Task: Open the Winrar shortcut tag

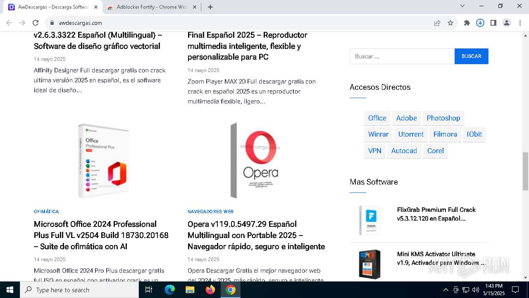Action: tap(378, 134)
